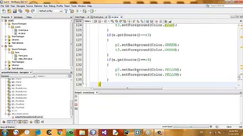Expand Test Packages under form project
The height and width of the screenshot is (136, 243).
tap(6, 62)
